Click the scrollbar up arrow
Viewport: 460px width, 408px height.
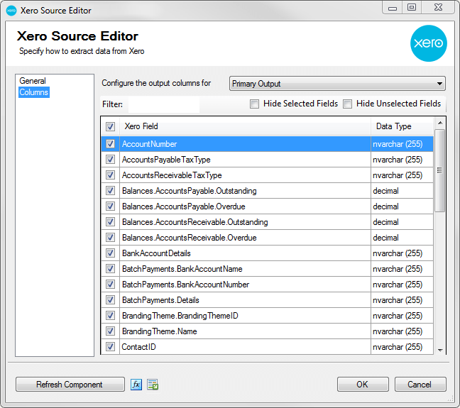tap(440, 123)
